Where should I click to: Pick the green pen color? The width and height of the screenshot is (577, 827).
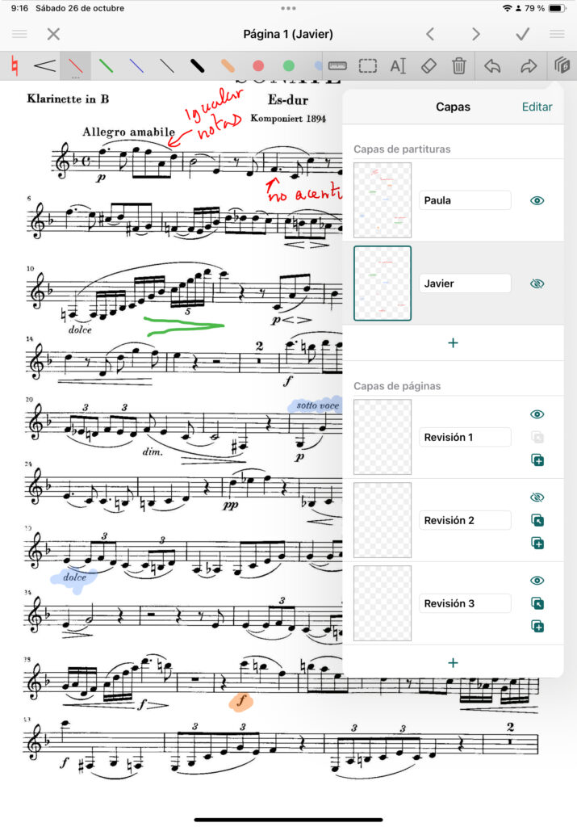pyautogui.click(x=106, y=66)
